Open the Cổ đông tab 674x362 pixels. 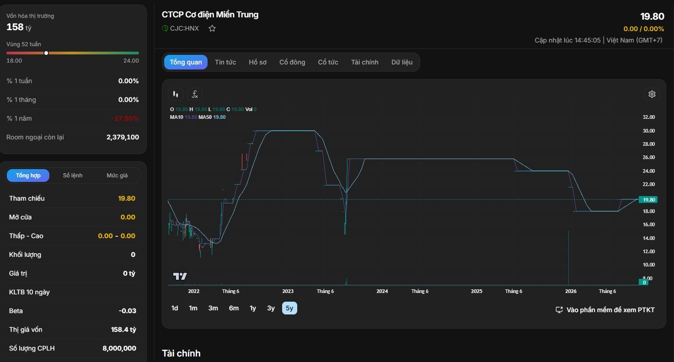click(x=292, y=62)
